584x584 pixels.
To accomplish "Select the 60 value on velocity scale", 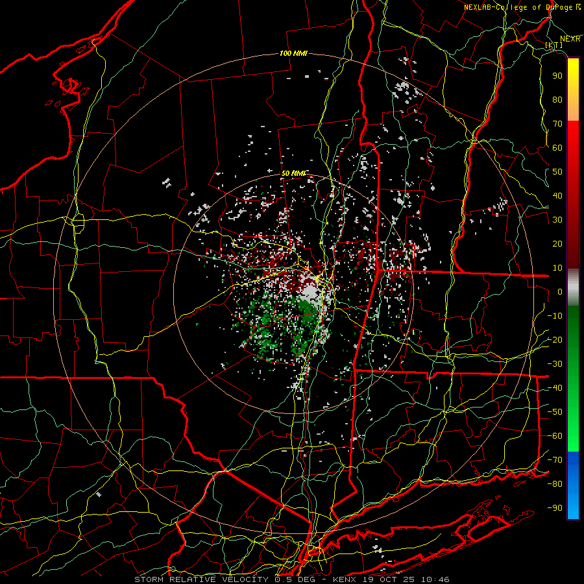I will (557, 147).
